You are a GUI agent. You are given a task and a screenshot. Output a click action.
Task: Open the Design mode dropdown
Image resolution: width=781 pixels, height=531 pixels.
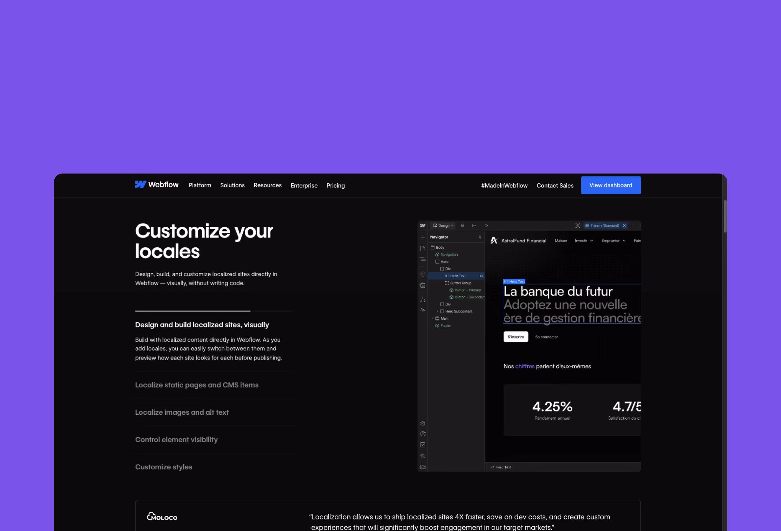click(443, 226)
